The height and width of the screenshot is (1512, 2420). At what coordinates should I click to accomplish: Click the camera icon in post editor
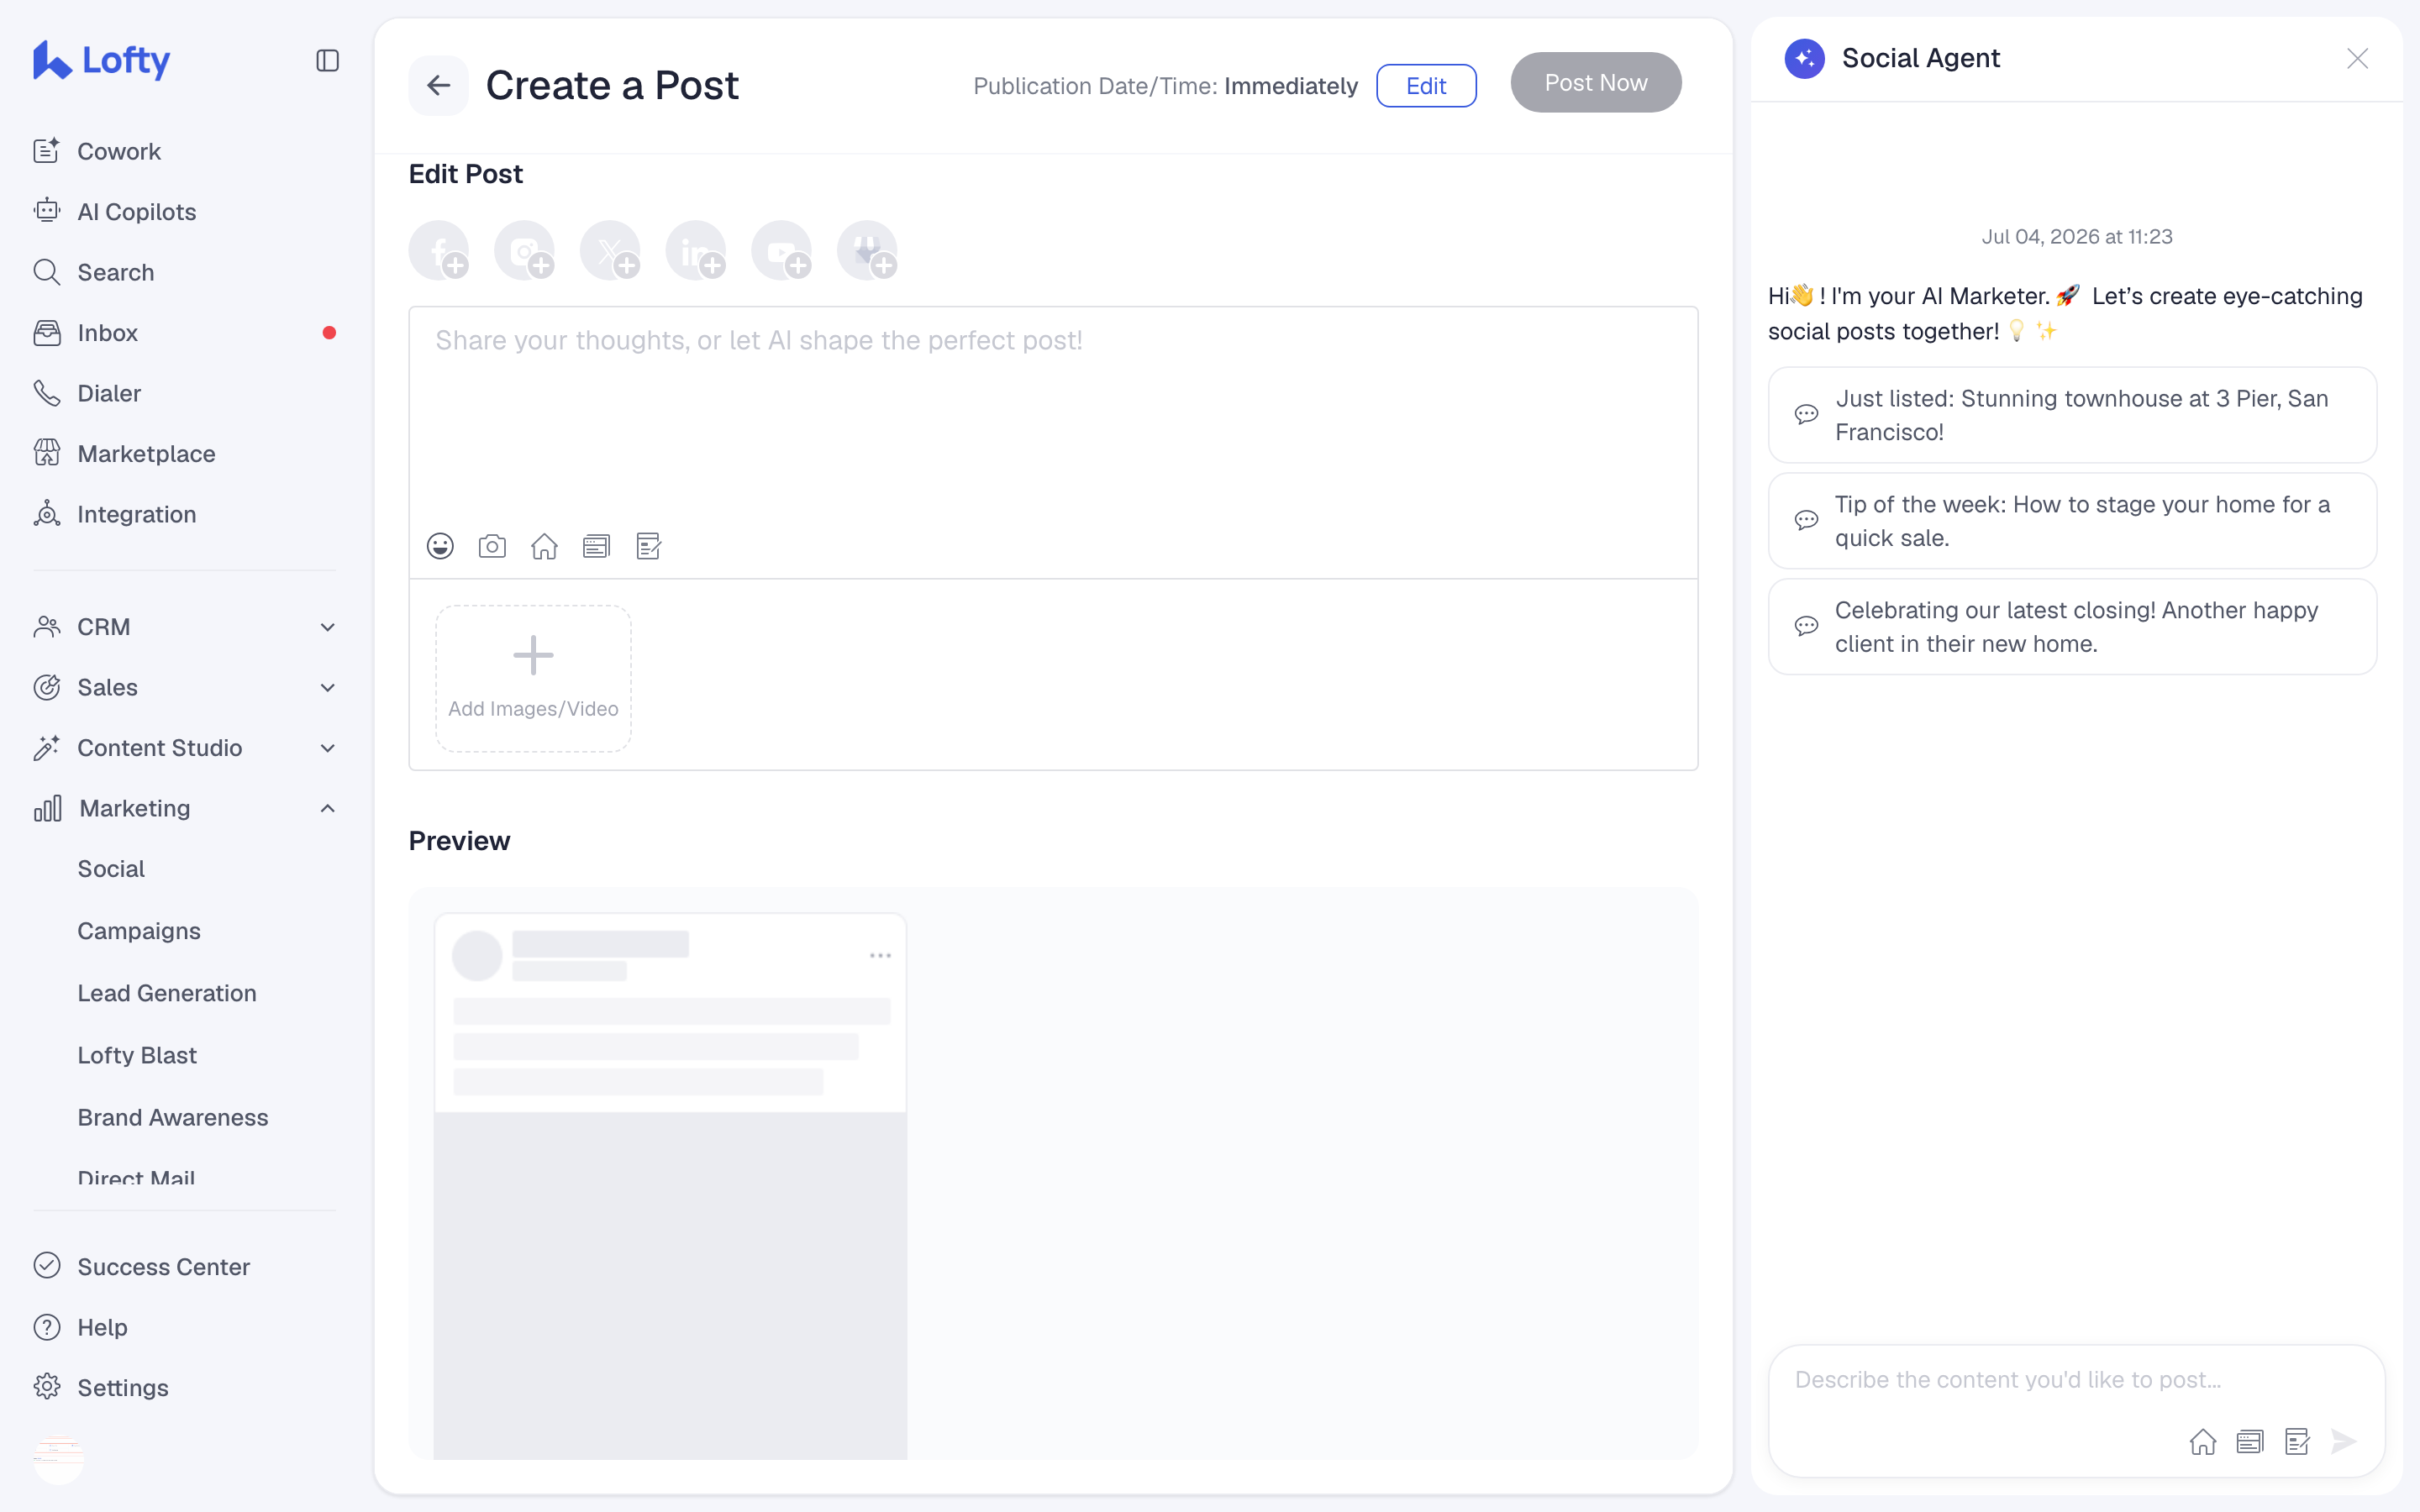pos(492,546)
